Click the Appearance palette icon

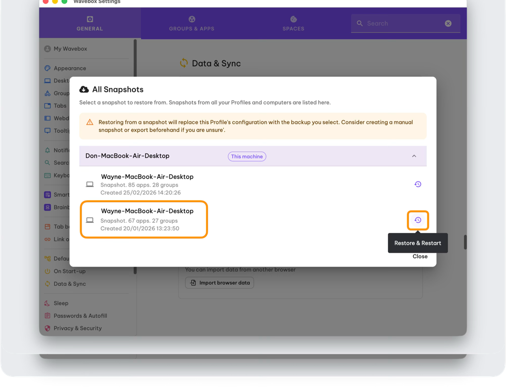tap(47, 68)
